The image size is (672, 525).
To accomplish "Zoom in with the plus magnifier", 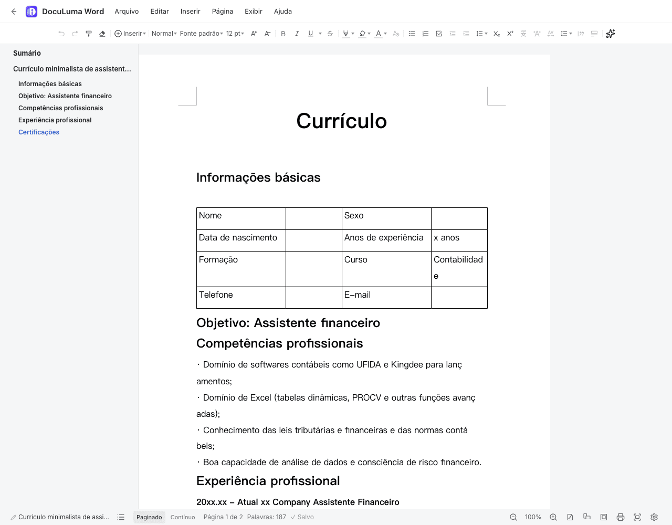I will click(553, 517).
